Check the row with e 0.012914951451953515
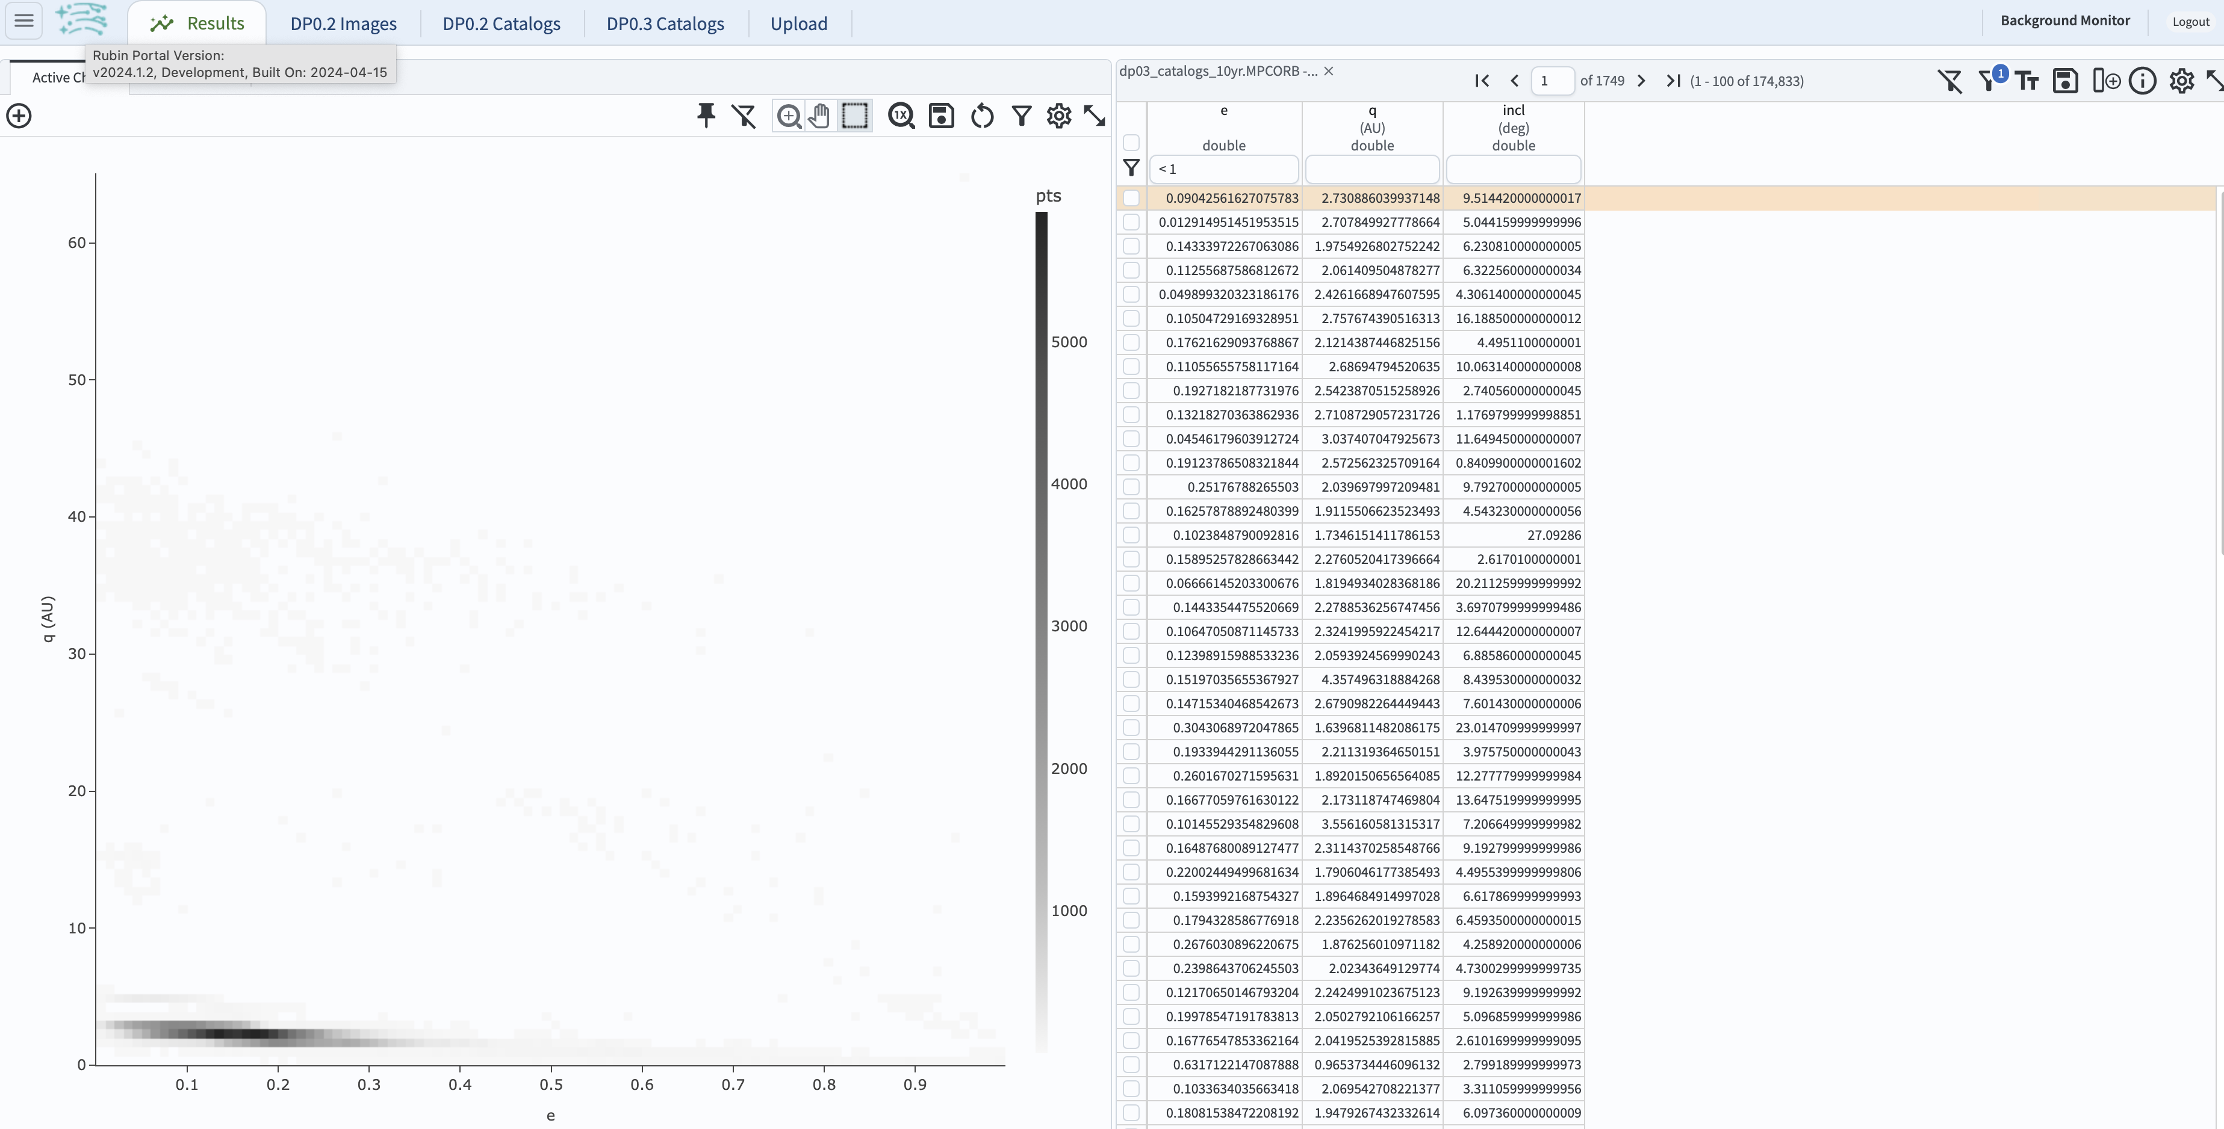2224x1129 pixels. click(1131, 222)
